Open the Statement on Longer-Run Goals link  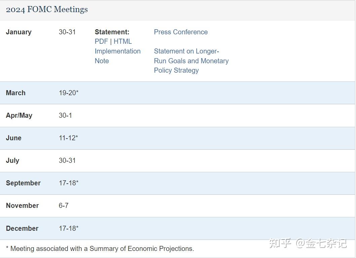tap(187, 51)
